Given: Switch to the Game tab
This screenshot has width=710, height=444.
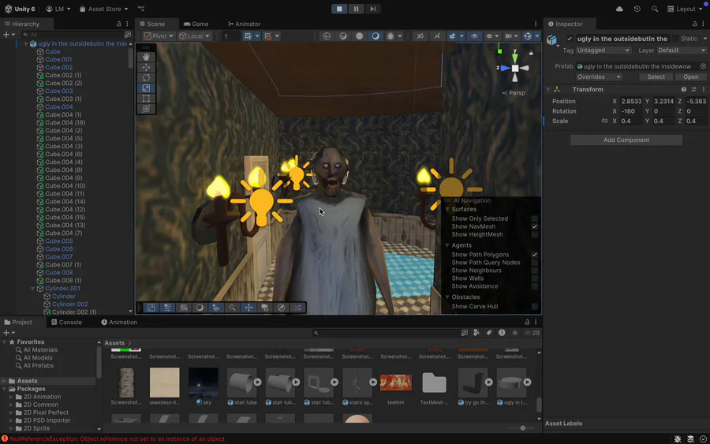Looking at the screenshot, I should pyautogui.click(x=196, y=24).
